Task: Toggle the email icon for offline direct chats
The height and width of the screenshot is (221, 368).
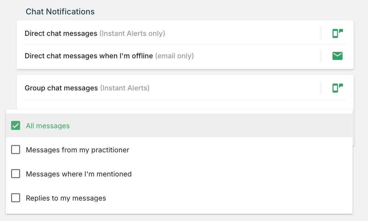Action: pyautogui.click(x=338, y=56)
